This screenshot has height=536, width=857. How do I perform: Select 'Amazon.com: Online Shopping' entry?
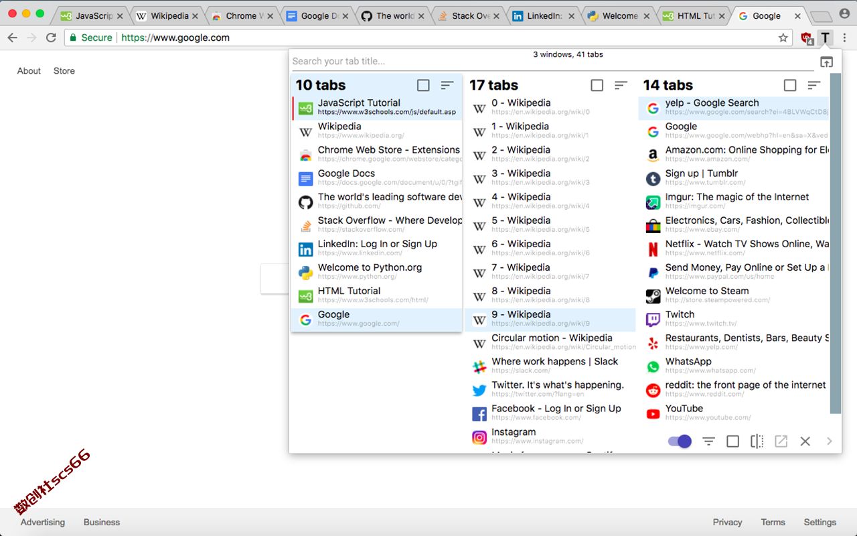point(734,155)
